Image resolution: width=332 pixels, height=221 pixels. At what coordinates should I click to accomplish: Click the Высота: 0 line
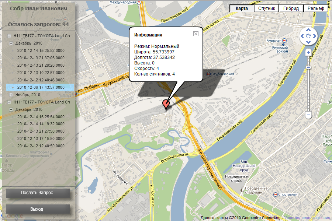pos(144,63)
